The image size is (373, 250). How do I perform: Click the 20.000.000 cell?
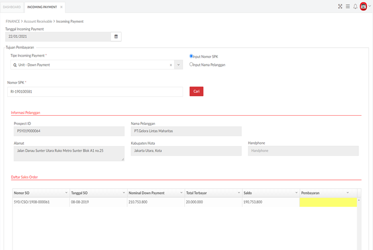click(213, 202)
